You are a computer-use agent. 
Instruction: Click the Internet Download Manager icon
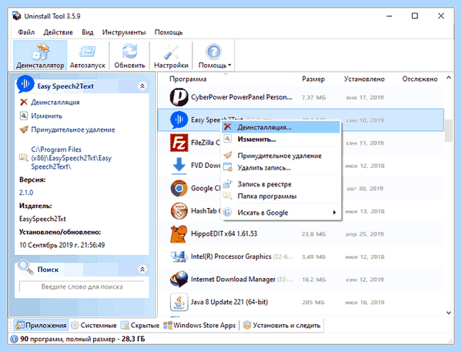click(179, 279)
